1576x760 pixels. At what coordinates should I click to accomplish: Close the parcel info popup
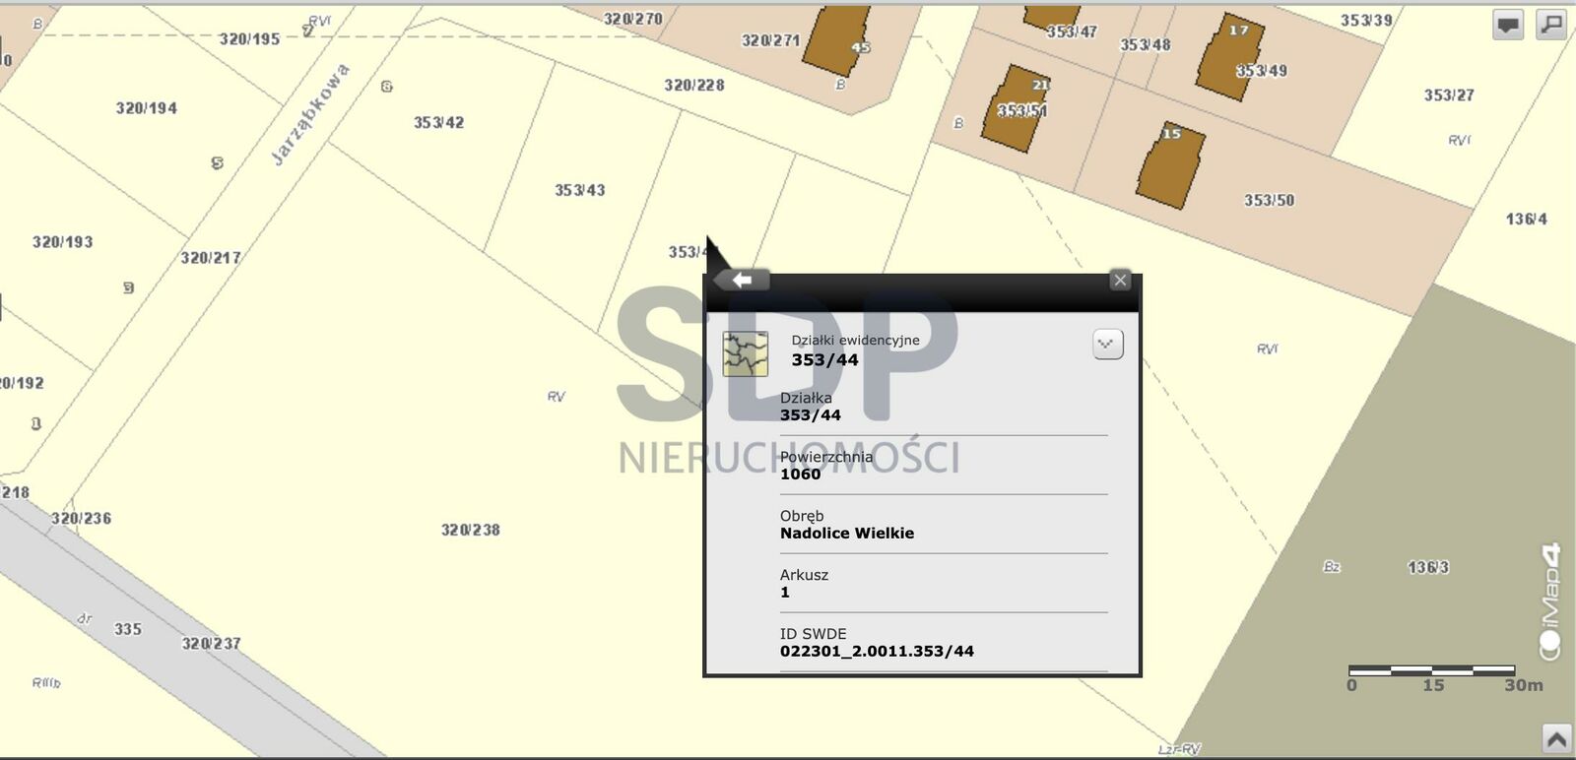point(1120,281)
